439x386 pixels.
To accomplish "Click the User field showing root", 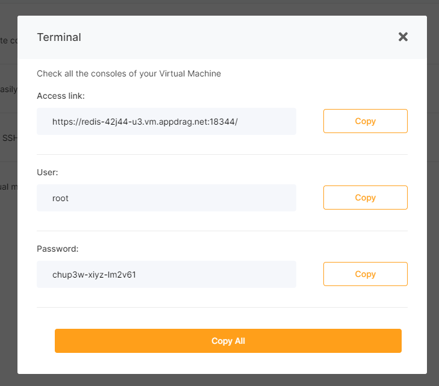I will pyautogui.click(x=166, y=198).
